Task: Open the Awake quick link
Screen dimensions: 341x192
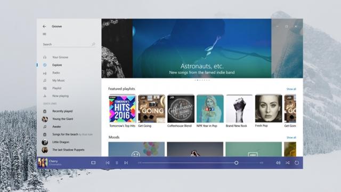Action: pos(56,126)
